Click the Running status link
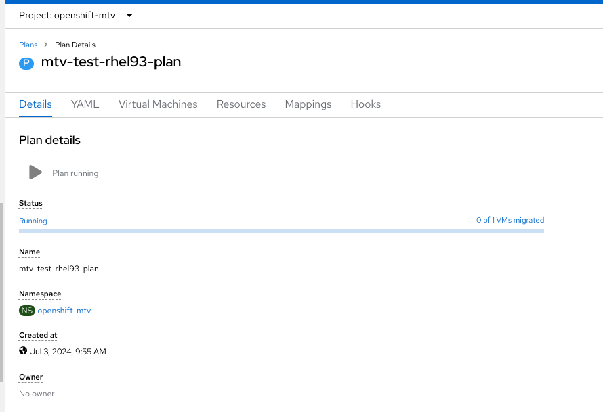This screenshot has width=603, height=412. tap(33, 221)
